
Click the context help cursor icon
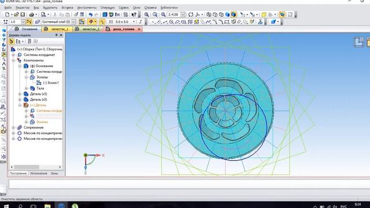tap(134, 14)
